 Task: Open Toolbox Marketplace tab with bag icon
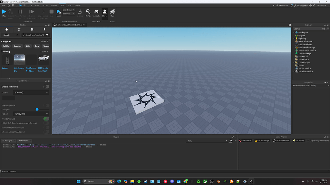coord(6,29)
